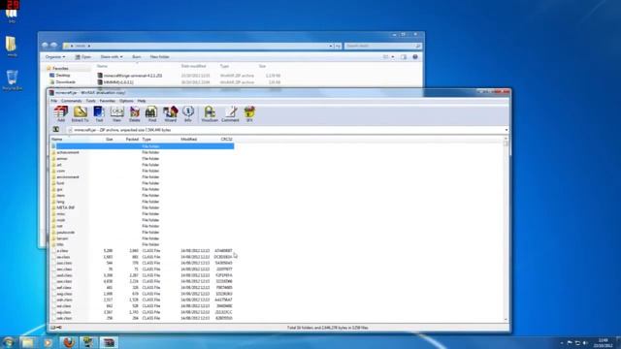The height and width of the screenshot is (349, 621).
Task: Expand the Explorer address bar history dropdown
Action: [331, 46]
